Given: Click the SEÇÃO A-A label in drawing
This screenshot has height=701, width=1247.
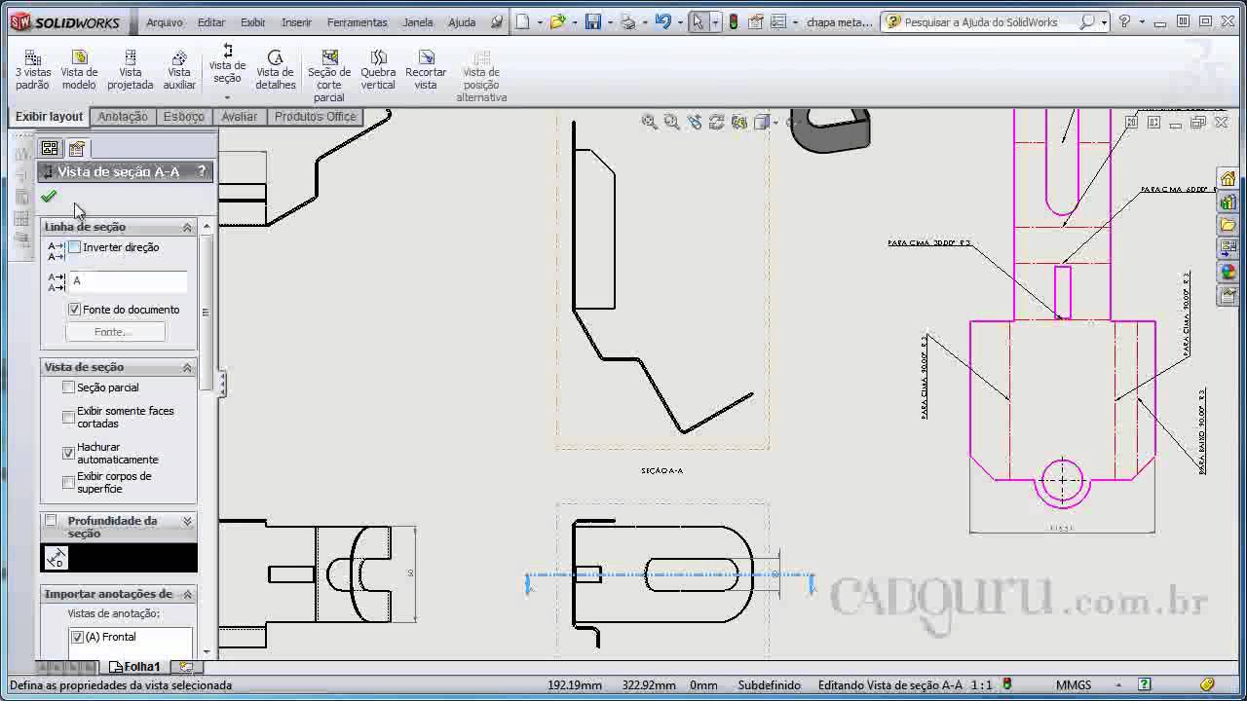Looking at the screenshot, I should [661, 471].
